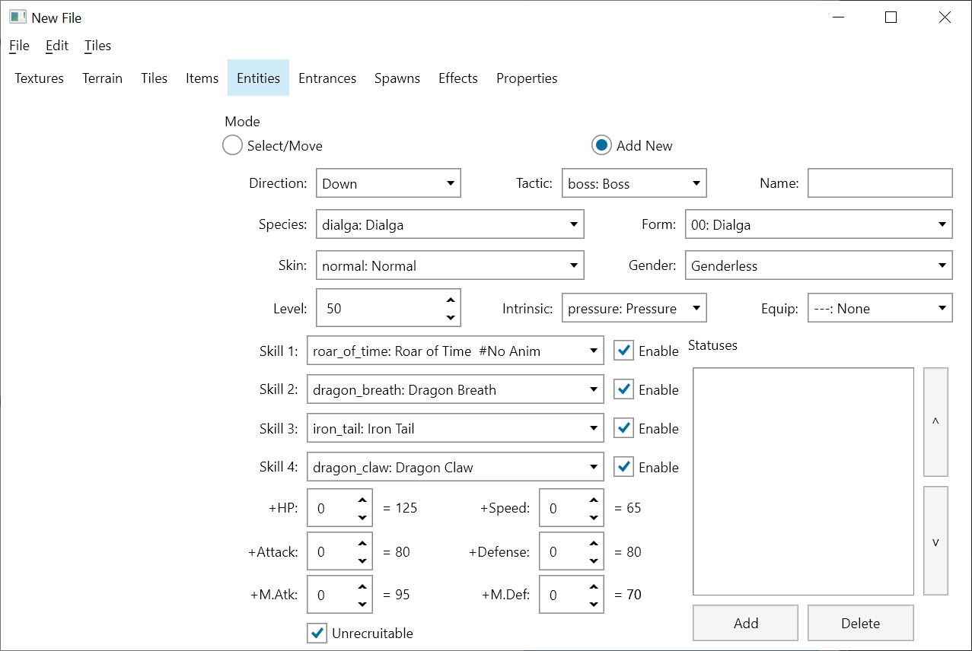Screen dimensions: 972x651
Task: Increase the +M.Def value
Action: coord(594,586)
